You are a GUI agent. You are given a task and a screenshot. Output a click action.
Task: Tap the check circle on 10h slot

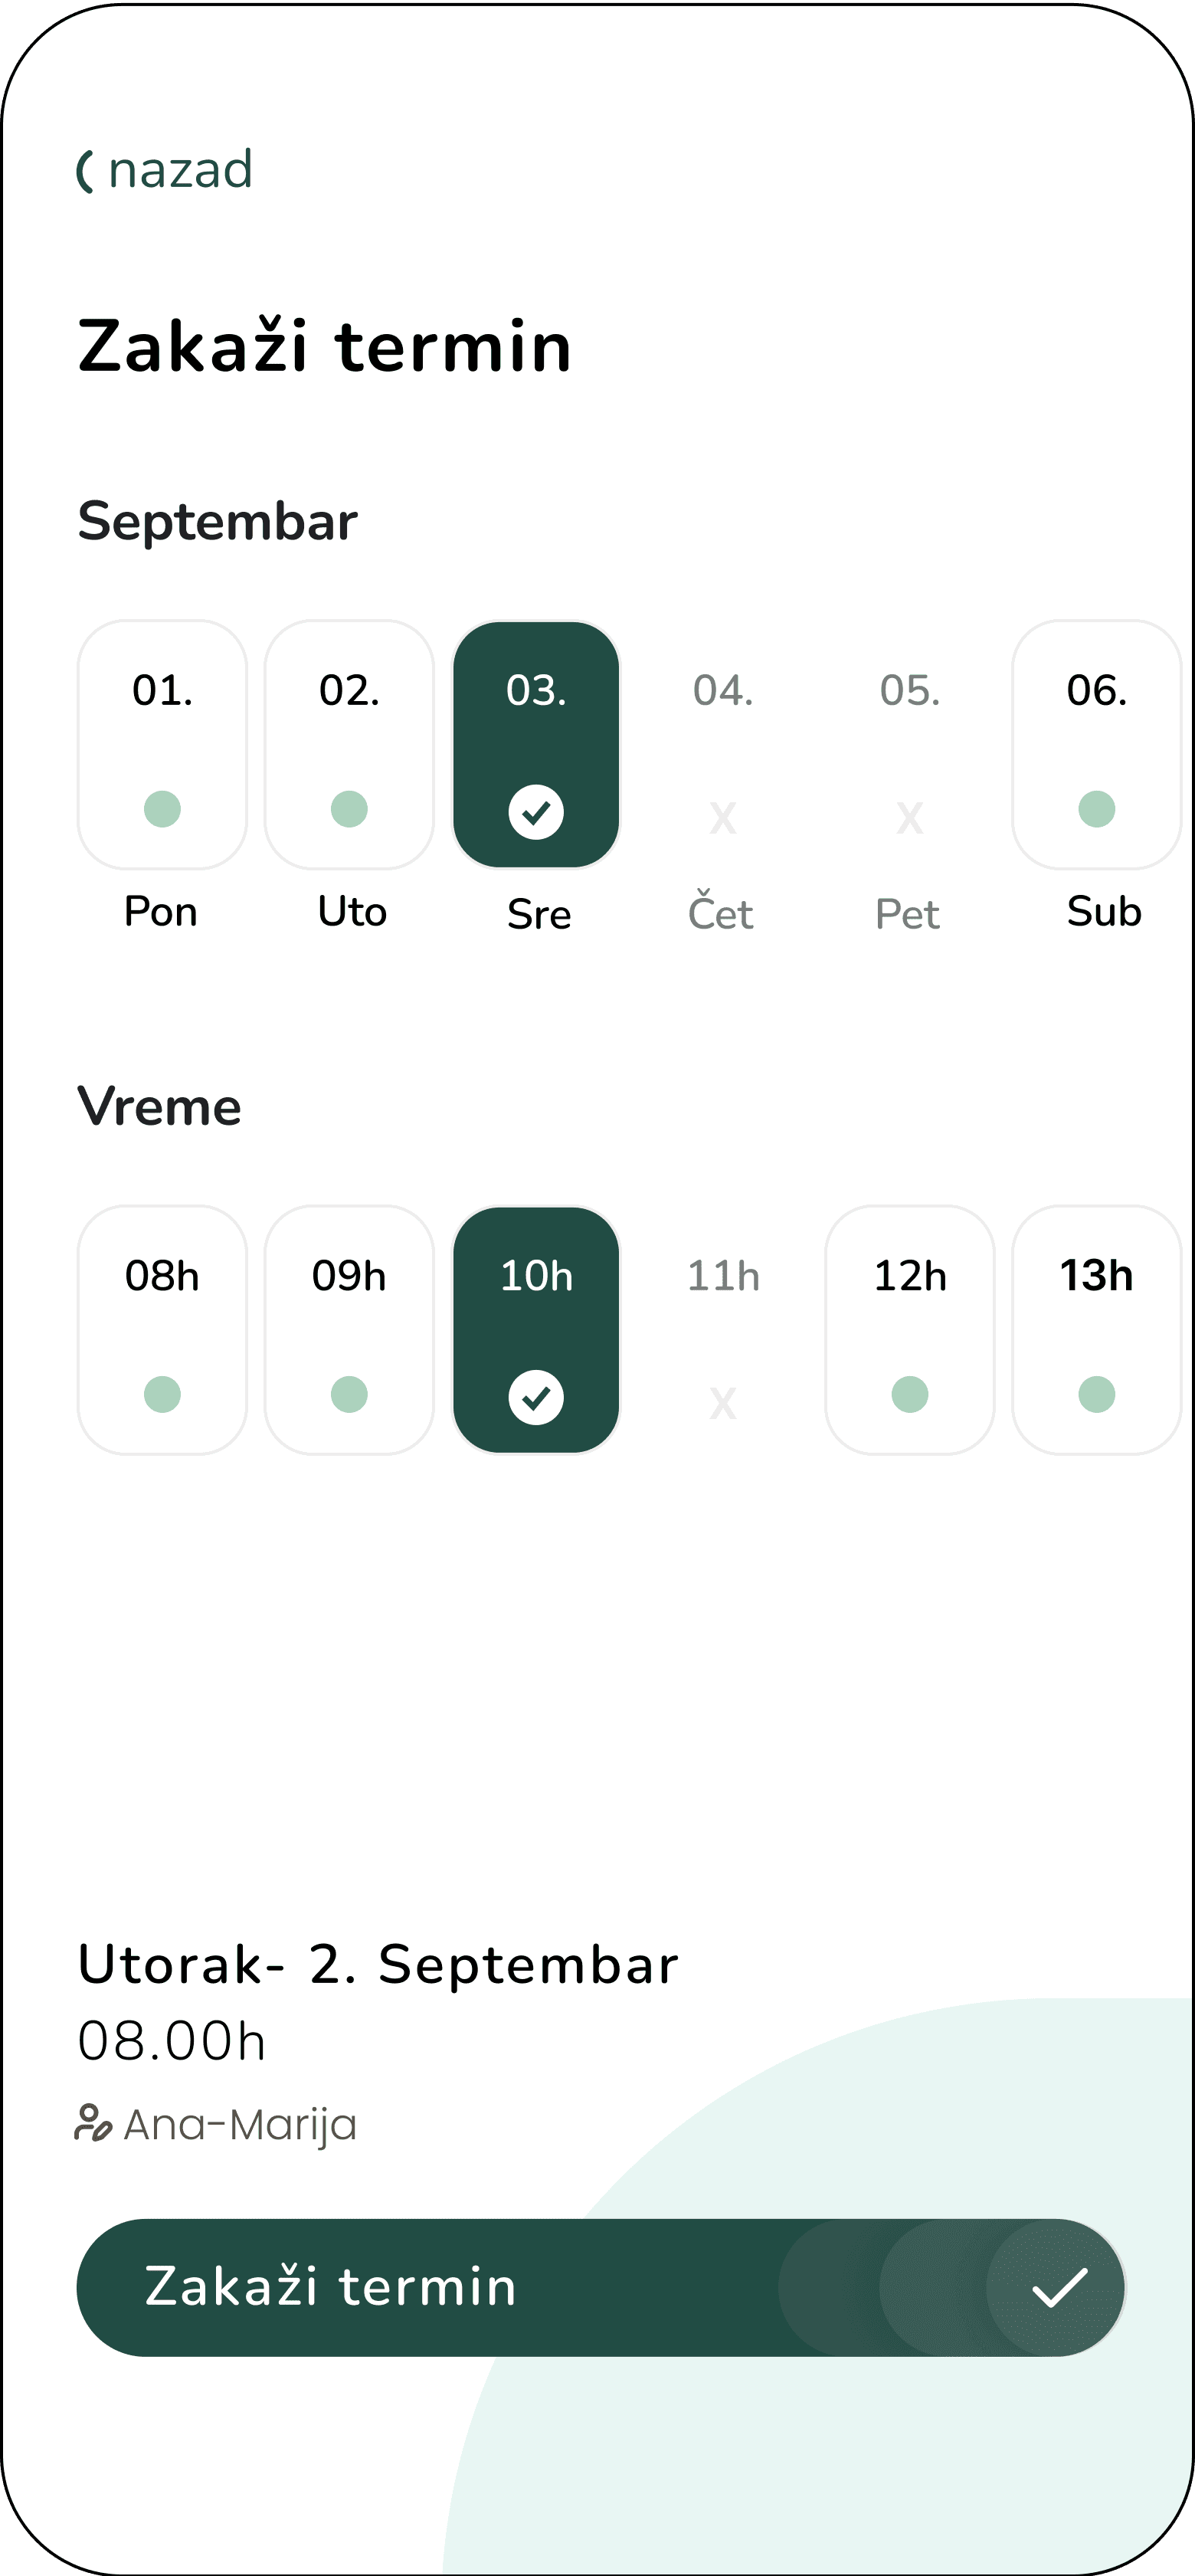pyautogui.click(x=536, y=1396)
